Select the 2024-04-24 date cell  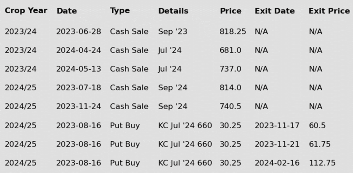pos(79,50)
